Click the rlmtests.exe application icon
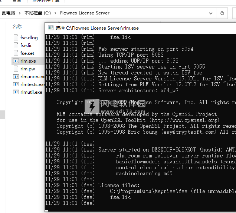This screenshot has height=213, width=236. (x=16, y=84)
